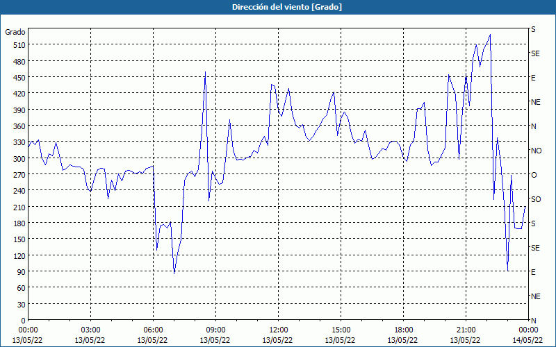This screenshot has width=556, height=347.
Task: Click the "O" compass direction label
Action: [x=533, y=175]
